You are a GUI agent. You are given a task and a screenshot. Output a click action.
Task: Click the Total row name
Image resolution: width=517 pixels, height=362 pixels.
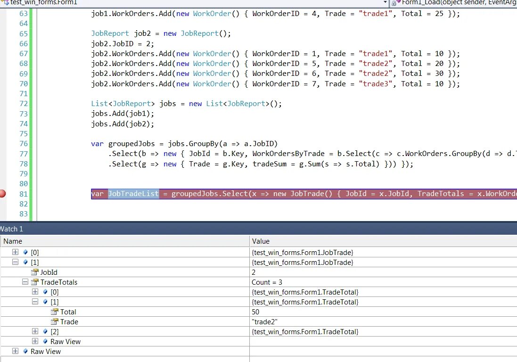tap(68, 312)
